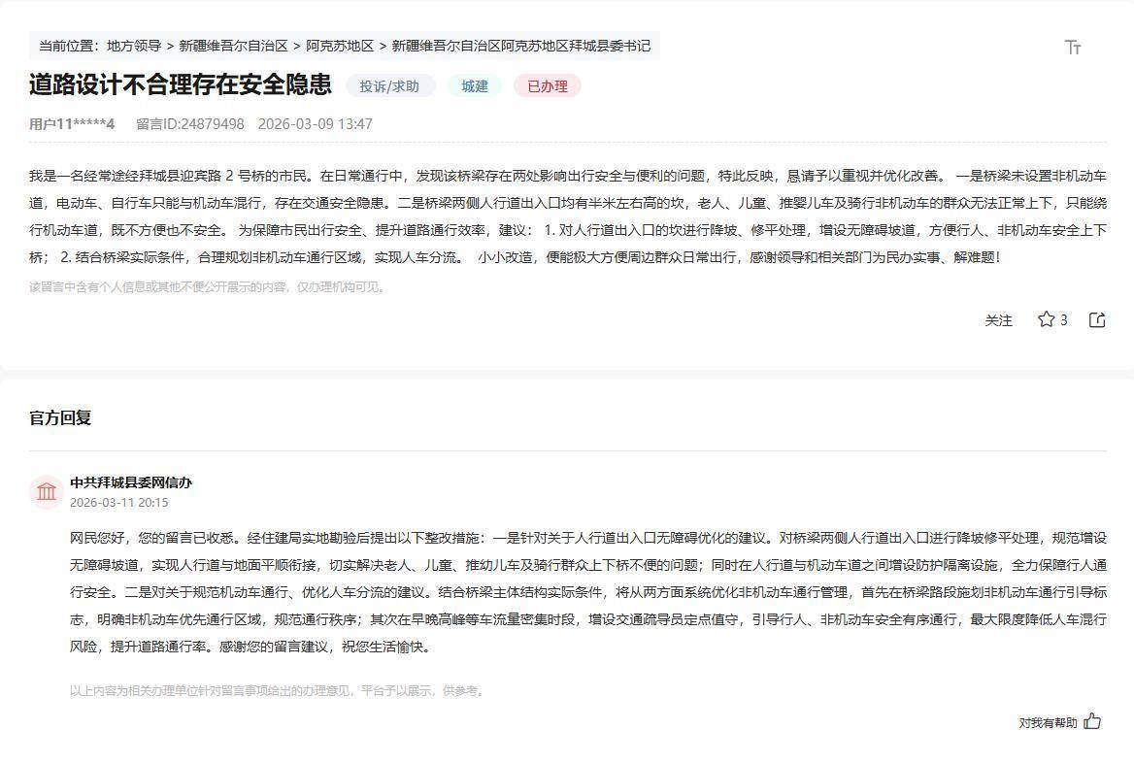Go to 地方领导 in the breadcrumb
Image resolution: width=1134 pixels, height=764 pixels.
point(134,46)
